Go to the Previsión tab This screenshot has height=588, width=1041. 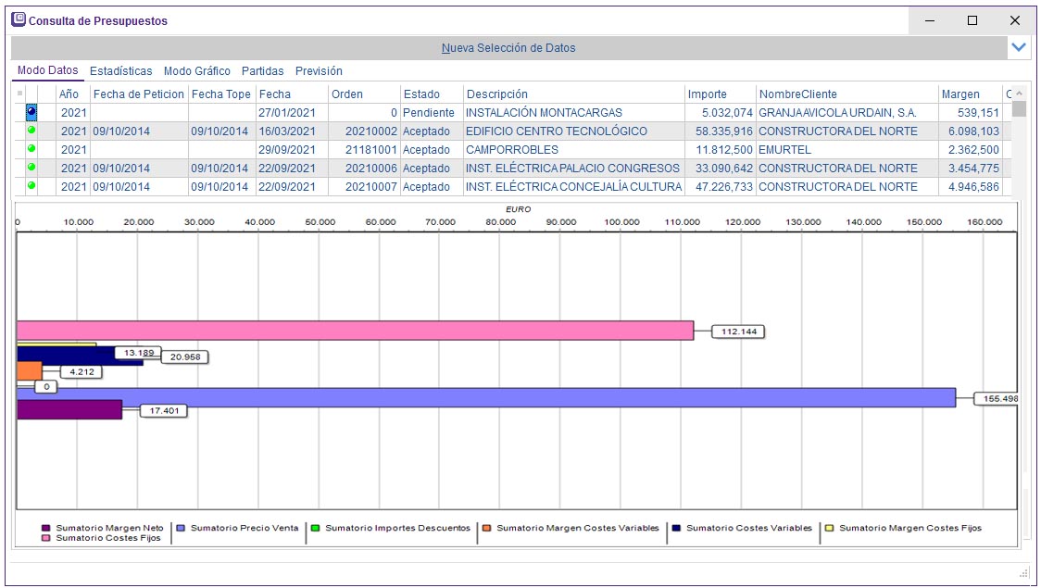[319, 71]
